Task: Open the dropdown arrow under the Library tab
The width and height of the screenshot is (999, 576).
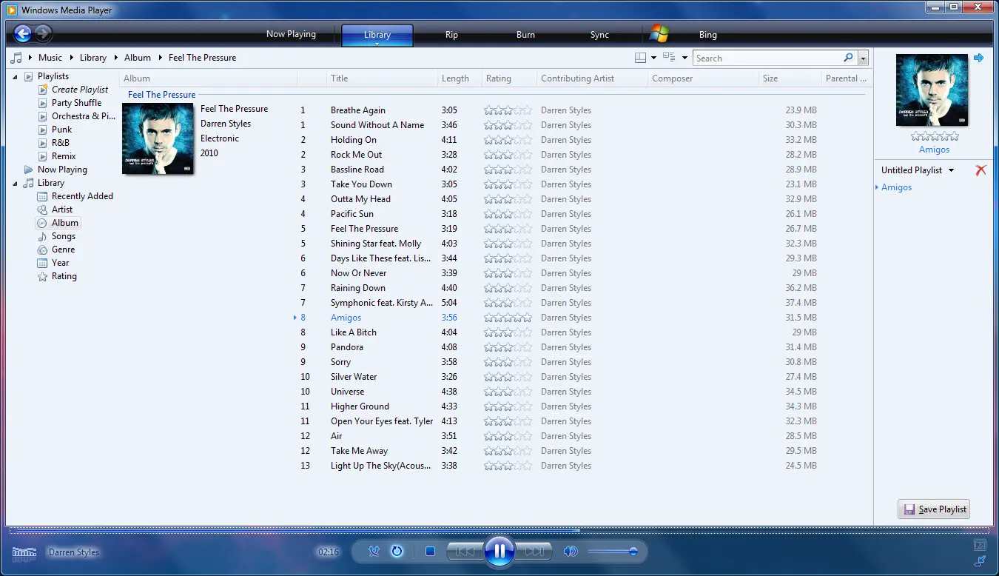Action: (377, 44)
